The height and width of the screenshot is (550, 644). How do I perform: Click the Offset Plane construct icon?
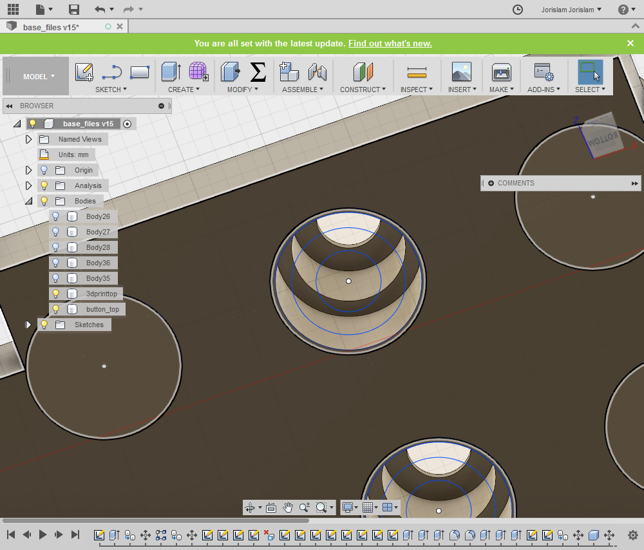point(363,72)
